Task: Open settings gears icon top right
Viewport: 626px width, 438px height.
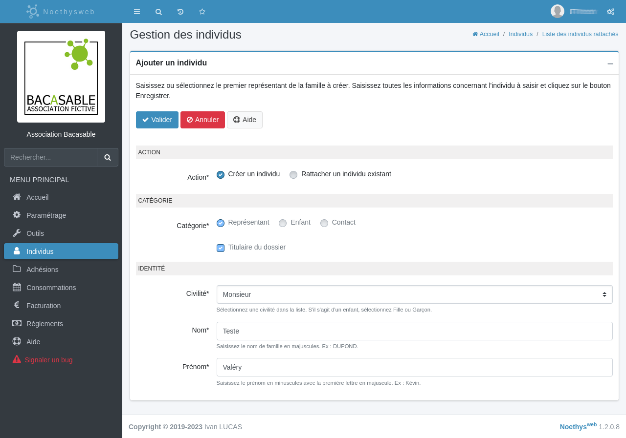Action: pyautogui.click(x=610, y=12)
